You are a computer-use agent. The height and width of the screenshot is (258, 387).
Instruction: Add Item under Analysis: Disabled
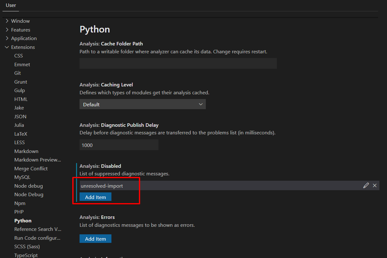[95, 197]
